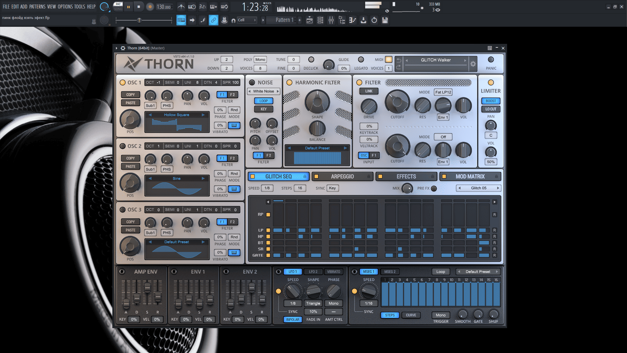Enable the OSC 2 power button
Image resolution: width=627 pixels, height=353 pixels.
coord(123,146)
